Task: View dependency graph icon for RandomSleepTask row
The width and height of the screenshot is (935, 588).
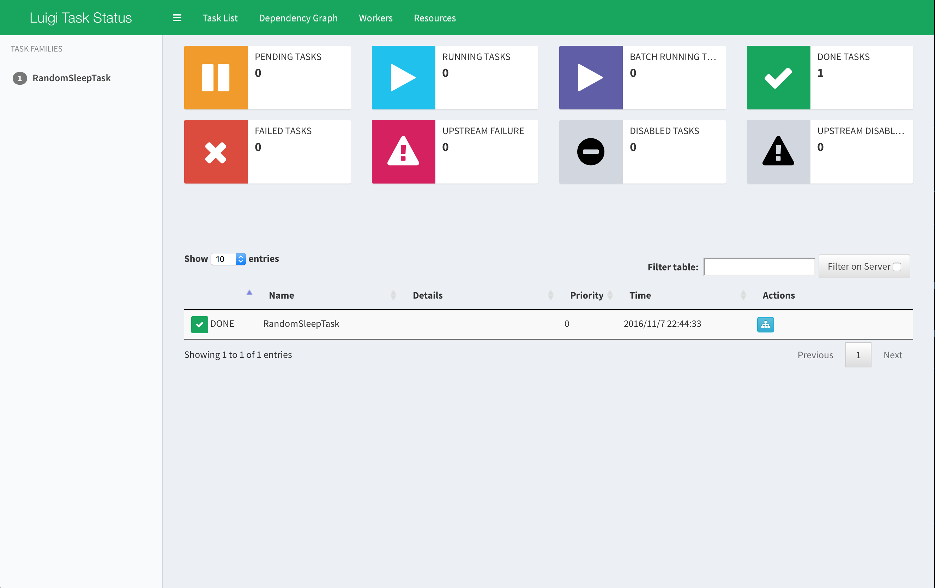Action: tap(765, 325)
